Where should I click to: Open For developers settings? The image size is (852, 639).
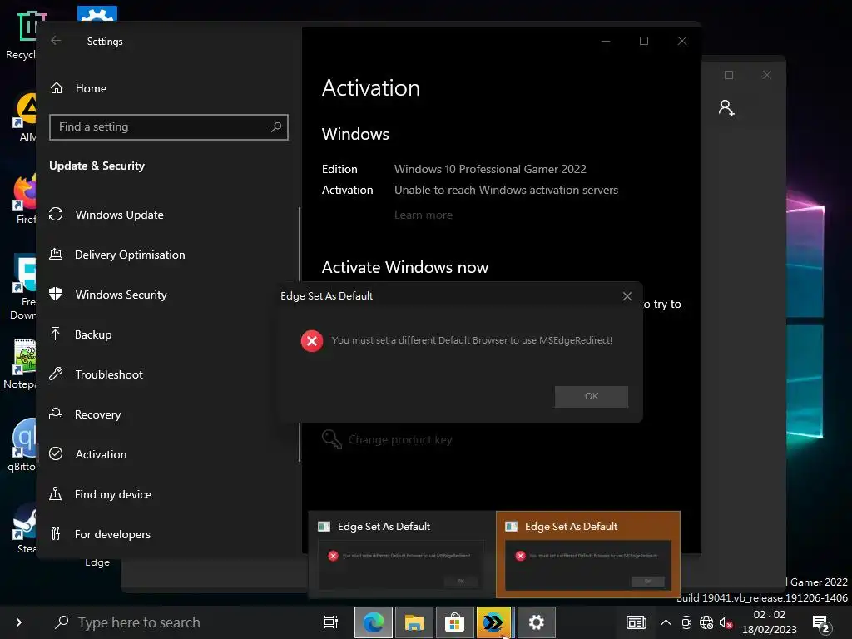112,534
